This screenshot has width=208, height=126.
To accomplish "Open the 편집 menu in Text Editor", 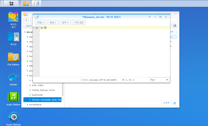I will pos(53,22).
